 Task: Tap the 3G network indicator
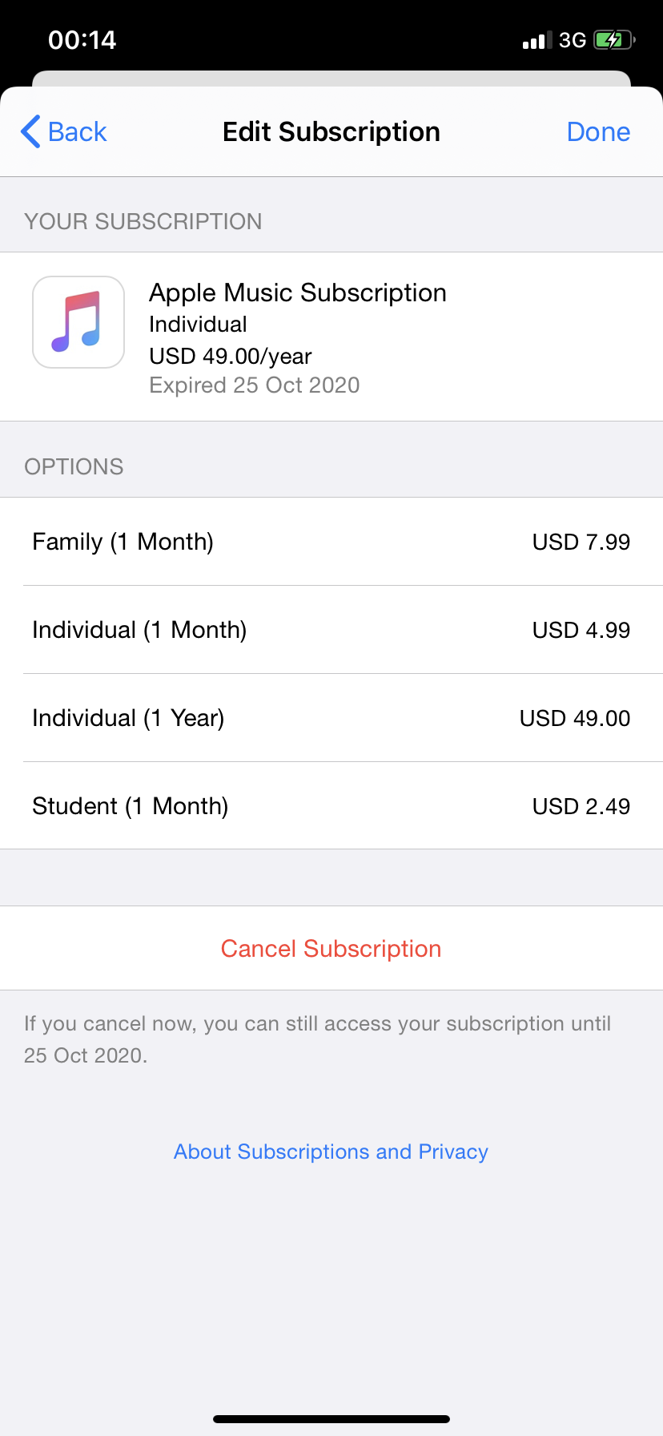[x=573, y=40]
